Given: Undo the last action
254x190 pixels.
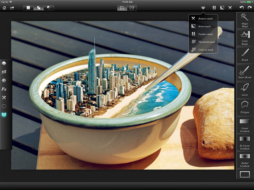Looking at the screenshot, I should (242, 8).
